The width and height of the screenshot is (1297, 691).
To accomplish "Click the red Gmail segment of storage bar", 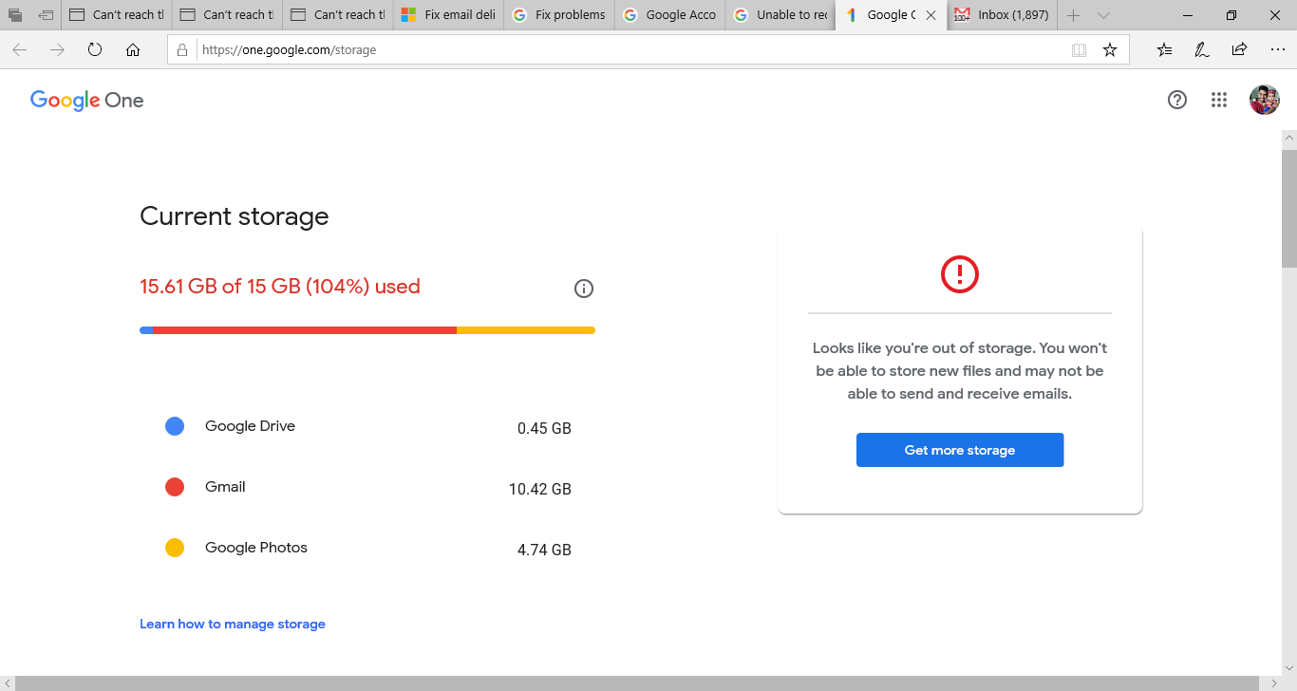I will pos(305,330).
